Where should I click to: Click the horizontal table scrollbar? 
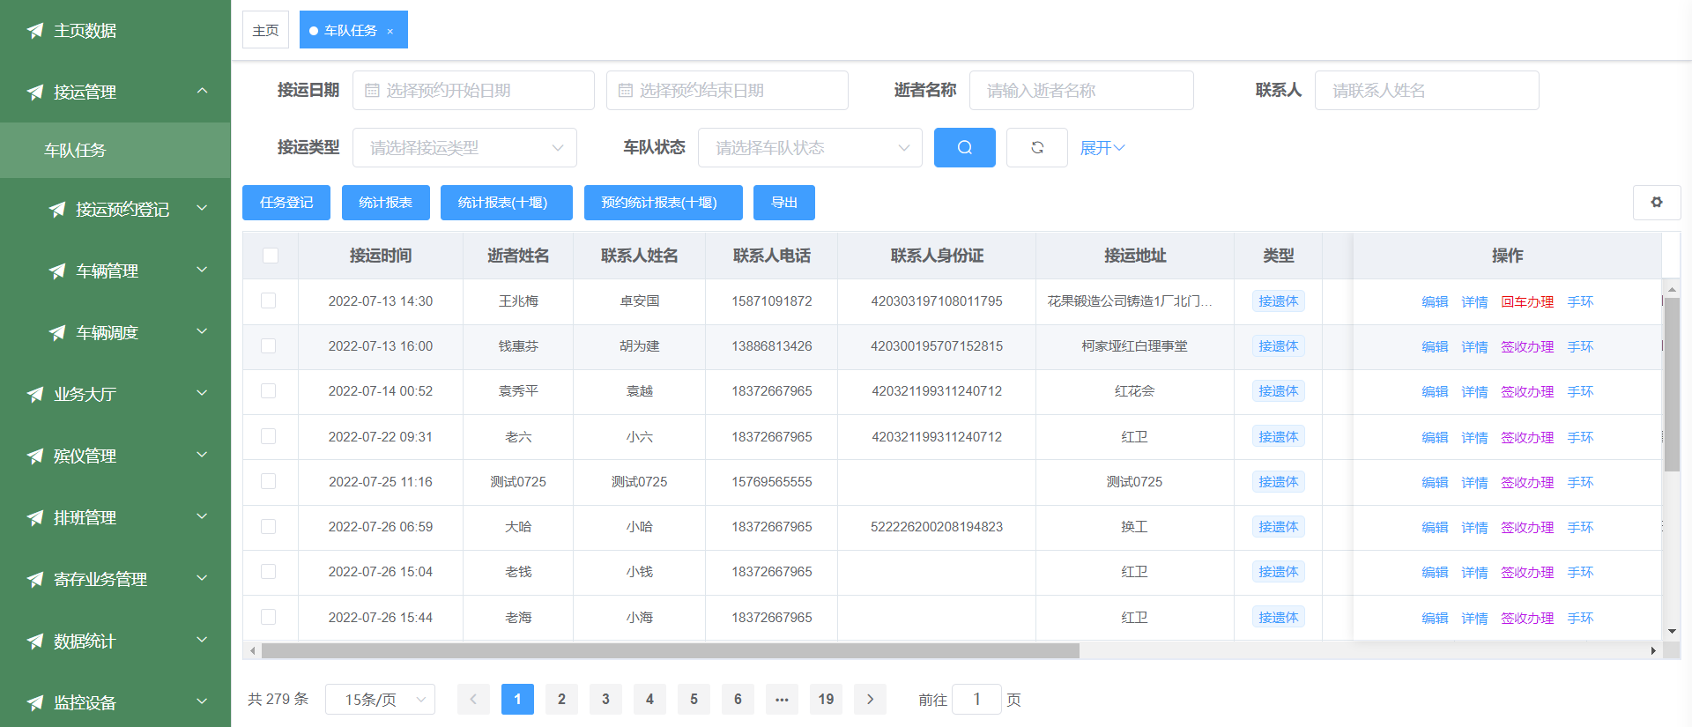(x=670, y=650)
